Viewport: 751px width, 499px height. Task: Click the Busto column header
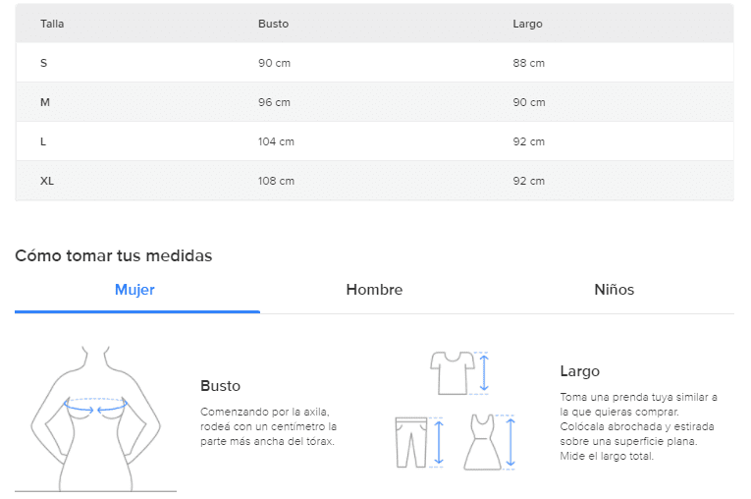coord(273,24)
